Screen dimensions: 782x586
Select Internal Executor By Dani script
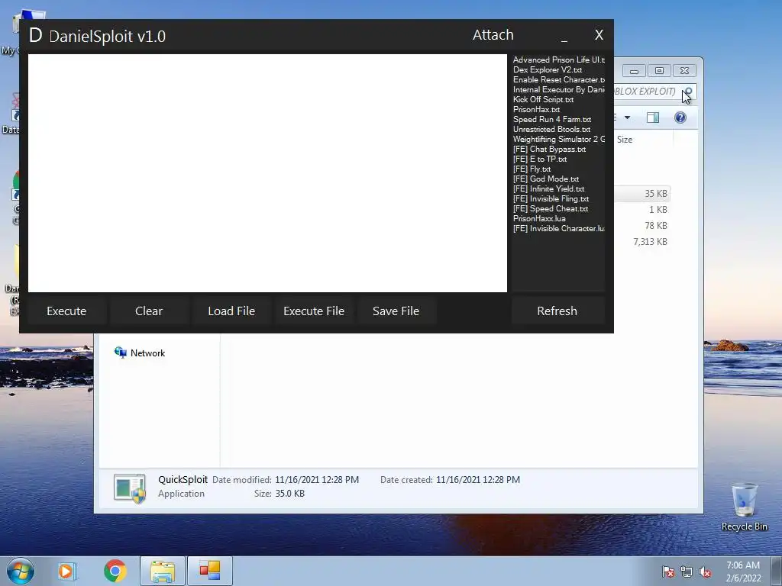click(x=558, y=90)
